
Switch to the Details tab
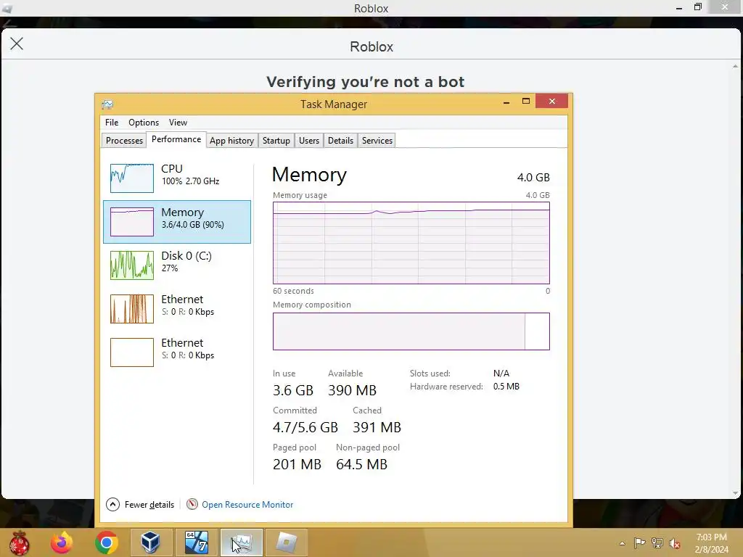point(340,141)
